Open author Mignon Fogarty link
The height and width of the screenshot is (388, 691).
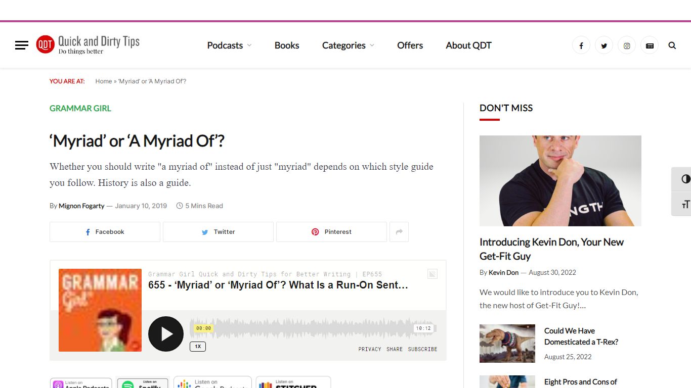[x=81, y=206]
